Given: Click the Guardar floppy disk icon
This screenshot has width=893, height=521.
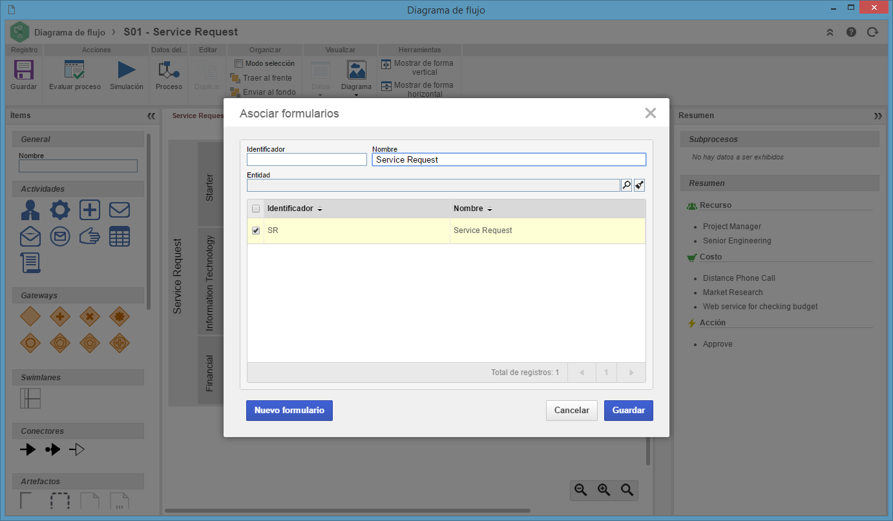Looking at the screenshot, I should coord(23,70).
